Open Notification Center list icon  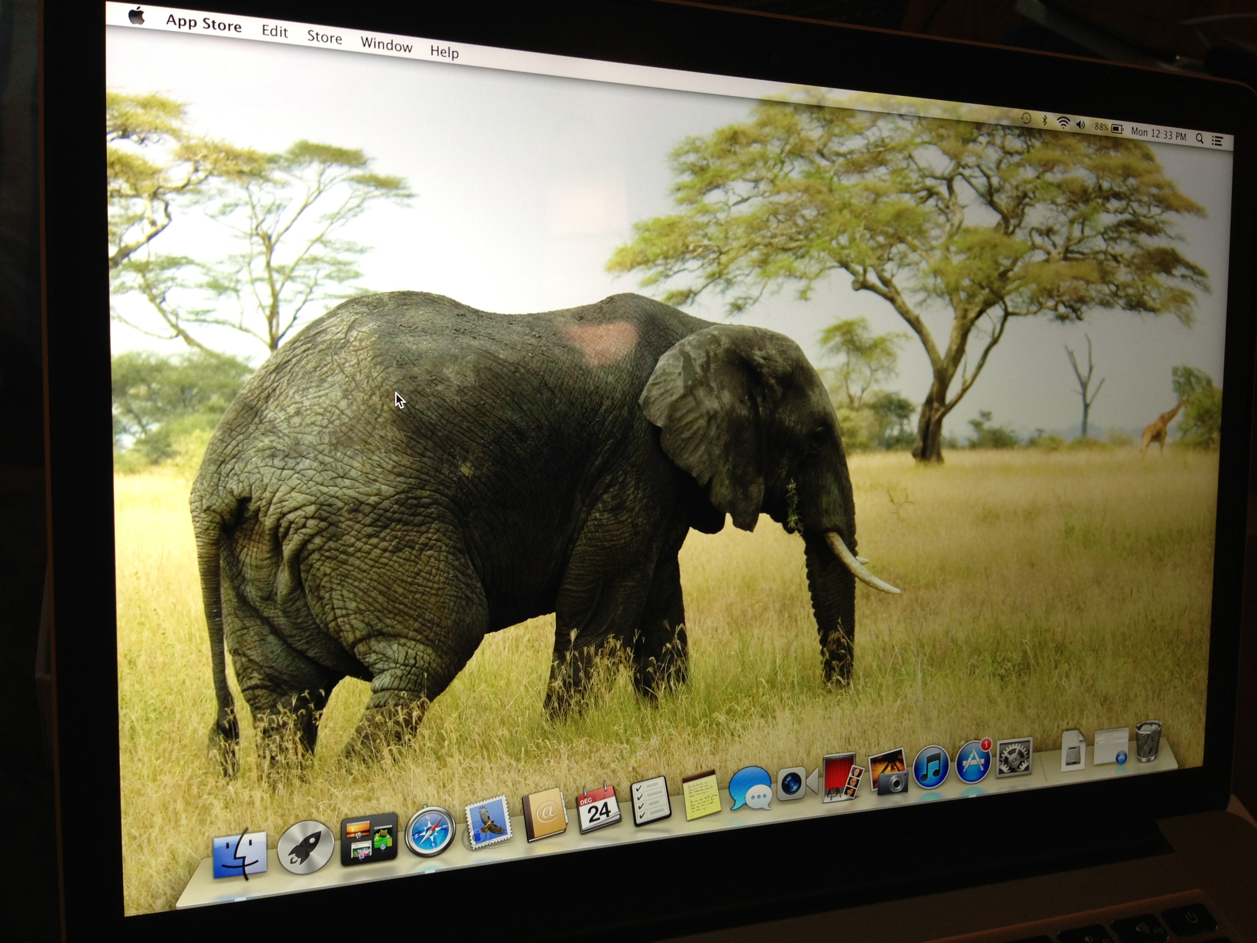point(1217,140)
